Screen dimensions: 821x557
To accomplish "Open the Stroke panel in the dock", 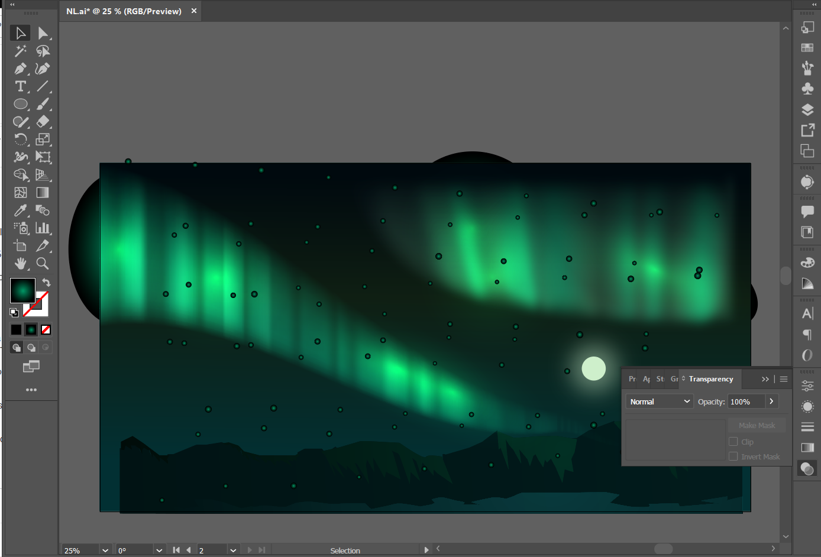I will click(807, 427).
